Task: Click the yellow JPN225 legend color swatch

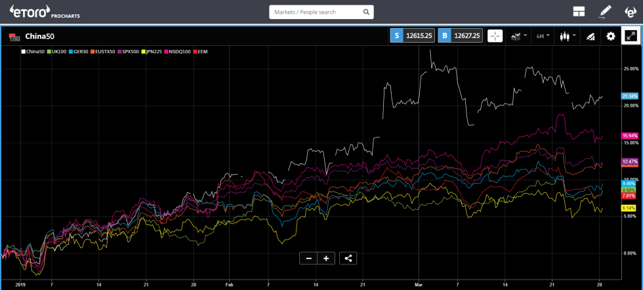Action: 145,51
